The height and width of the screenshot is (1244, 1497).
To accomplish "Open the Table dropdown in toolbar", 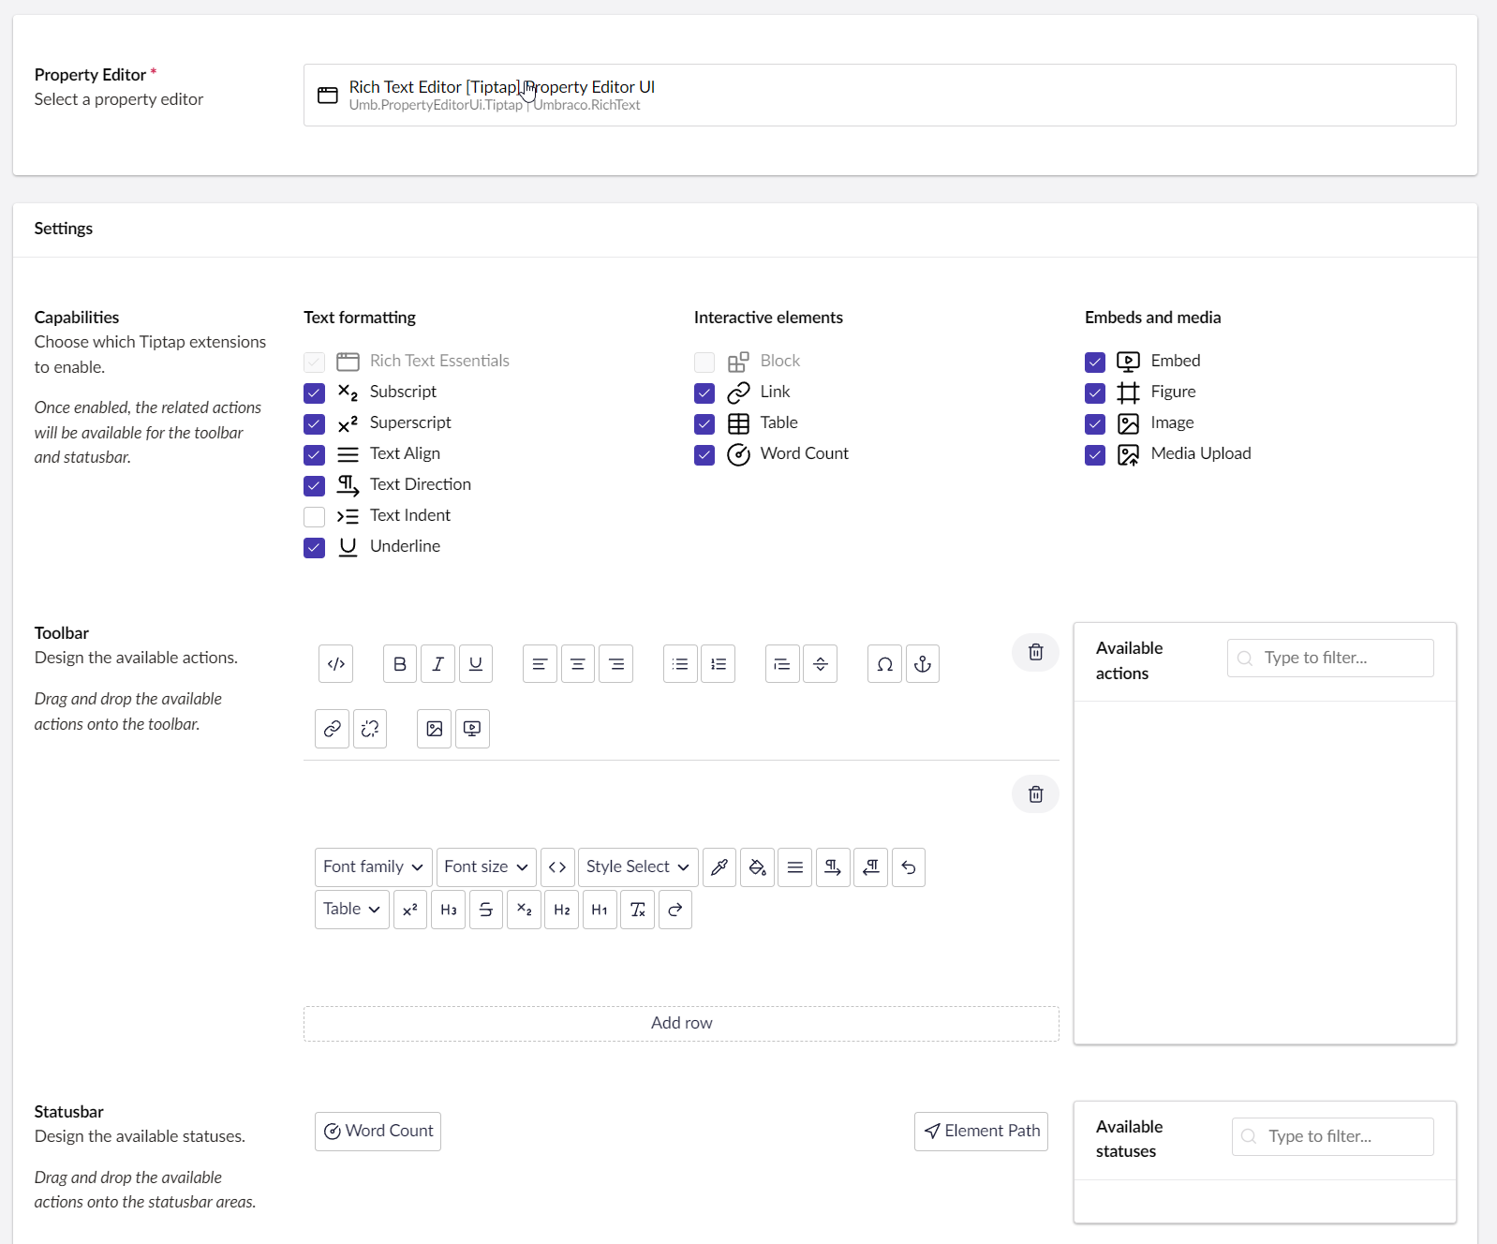I will coord(352,910).
